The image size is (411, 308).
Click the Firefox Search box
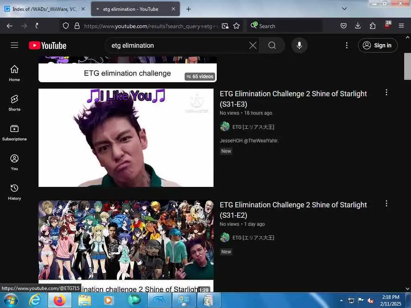285,26
